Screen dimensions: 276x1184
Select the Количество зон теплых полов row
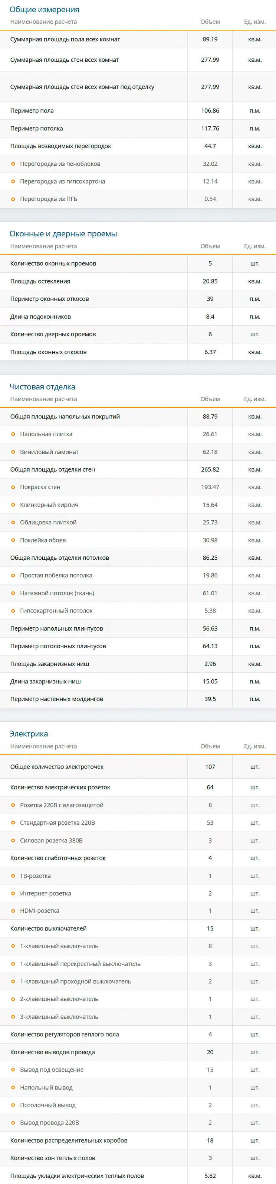53,1158
